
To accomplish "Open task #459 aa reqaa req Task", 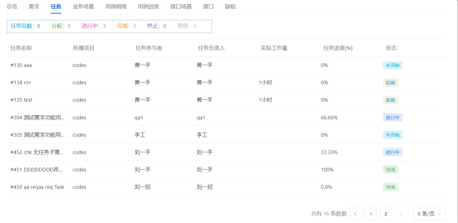I will [37, 187].
